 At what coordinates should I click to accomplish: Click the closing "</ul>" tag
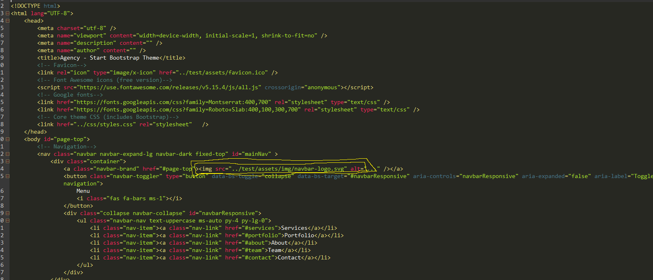pos(85,265)
